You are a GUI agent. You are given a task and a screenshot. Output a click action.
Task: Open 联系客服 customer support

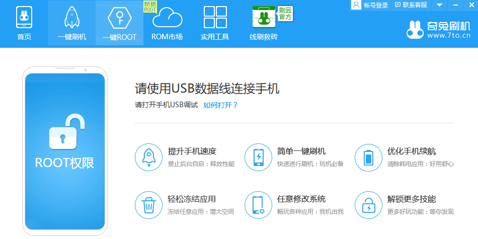(x=411, y=5)
